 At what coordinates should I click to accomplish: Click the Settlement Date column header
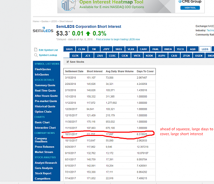pos(74,71)
